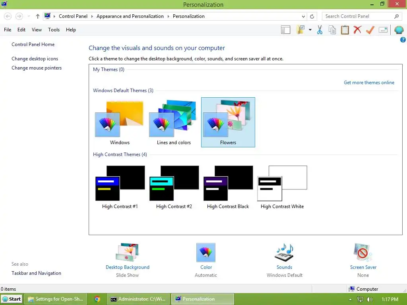This screenshot has height=305, width=407.
Task: Open the Color settings icon
Action: click(x=206, y=252)
